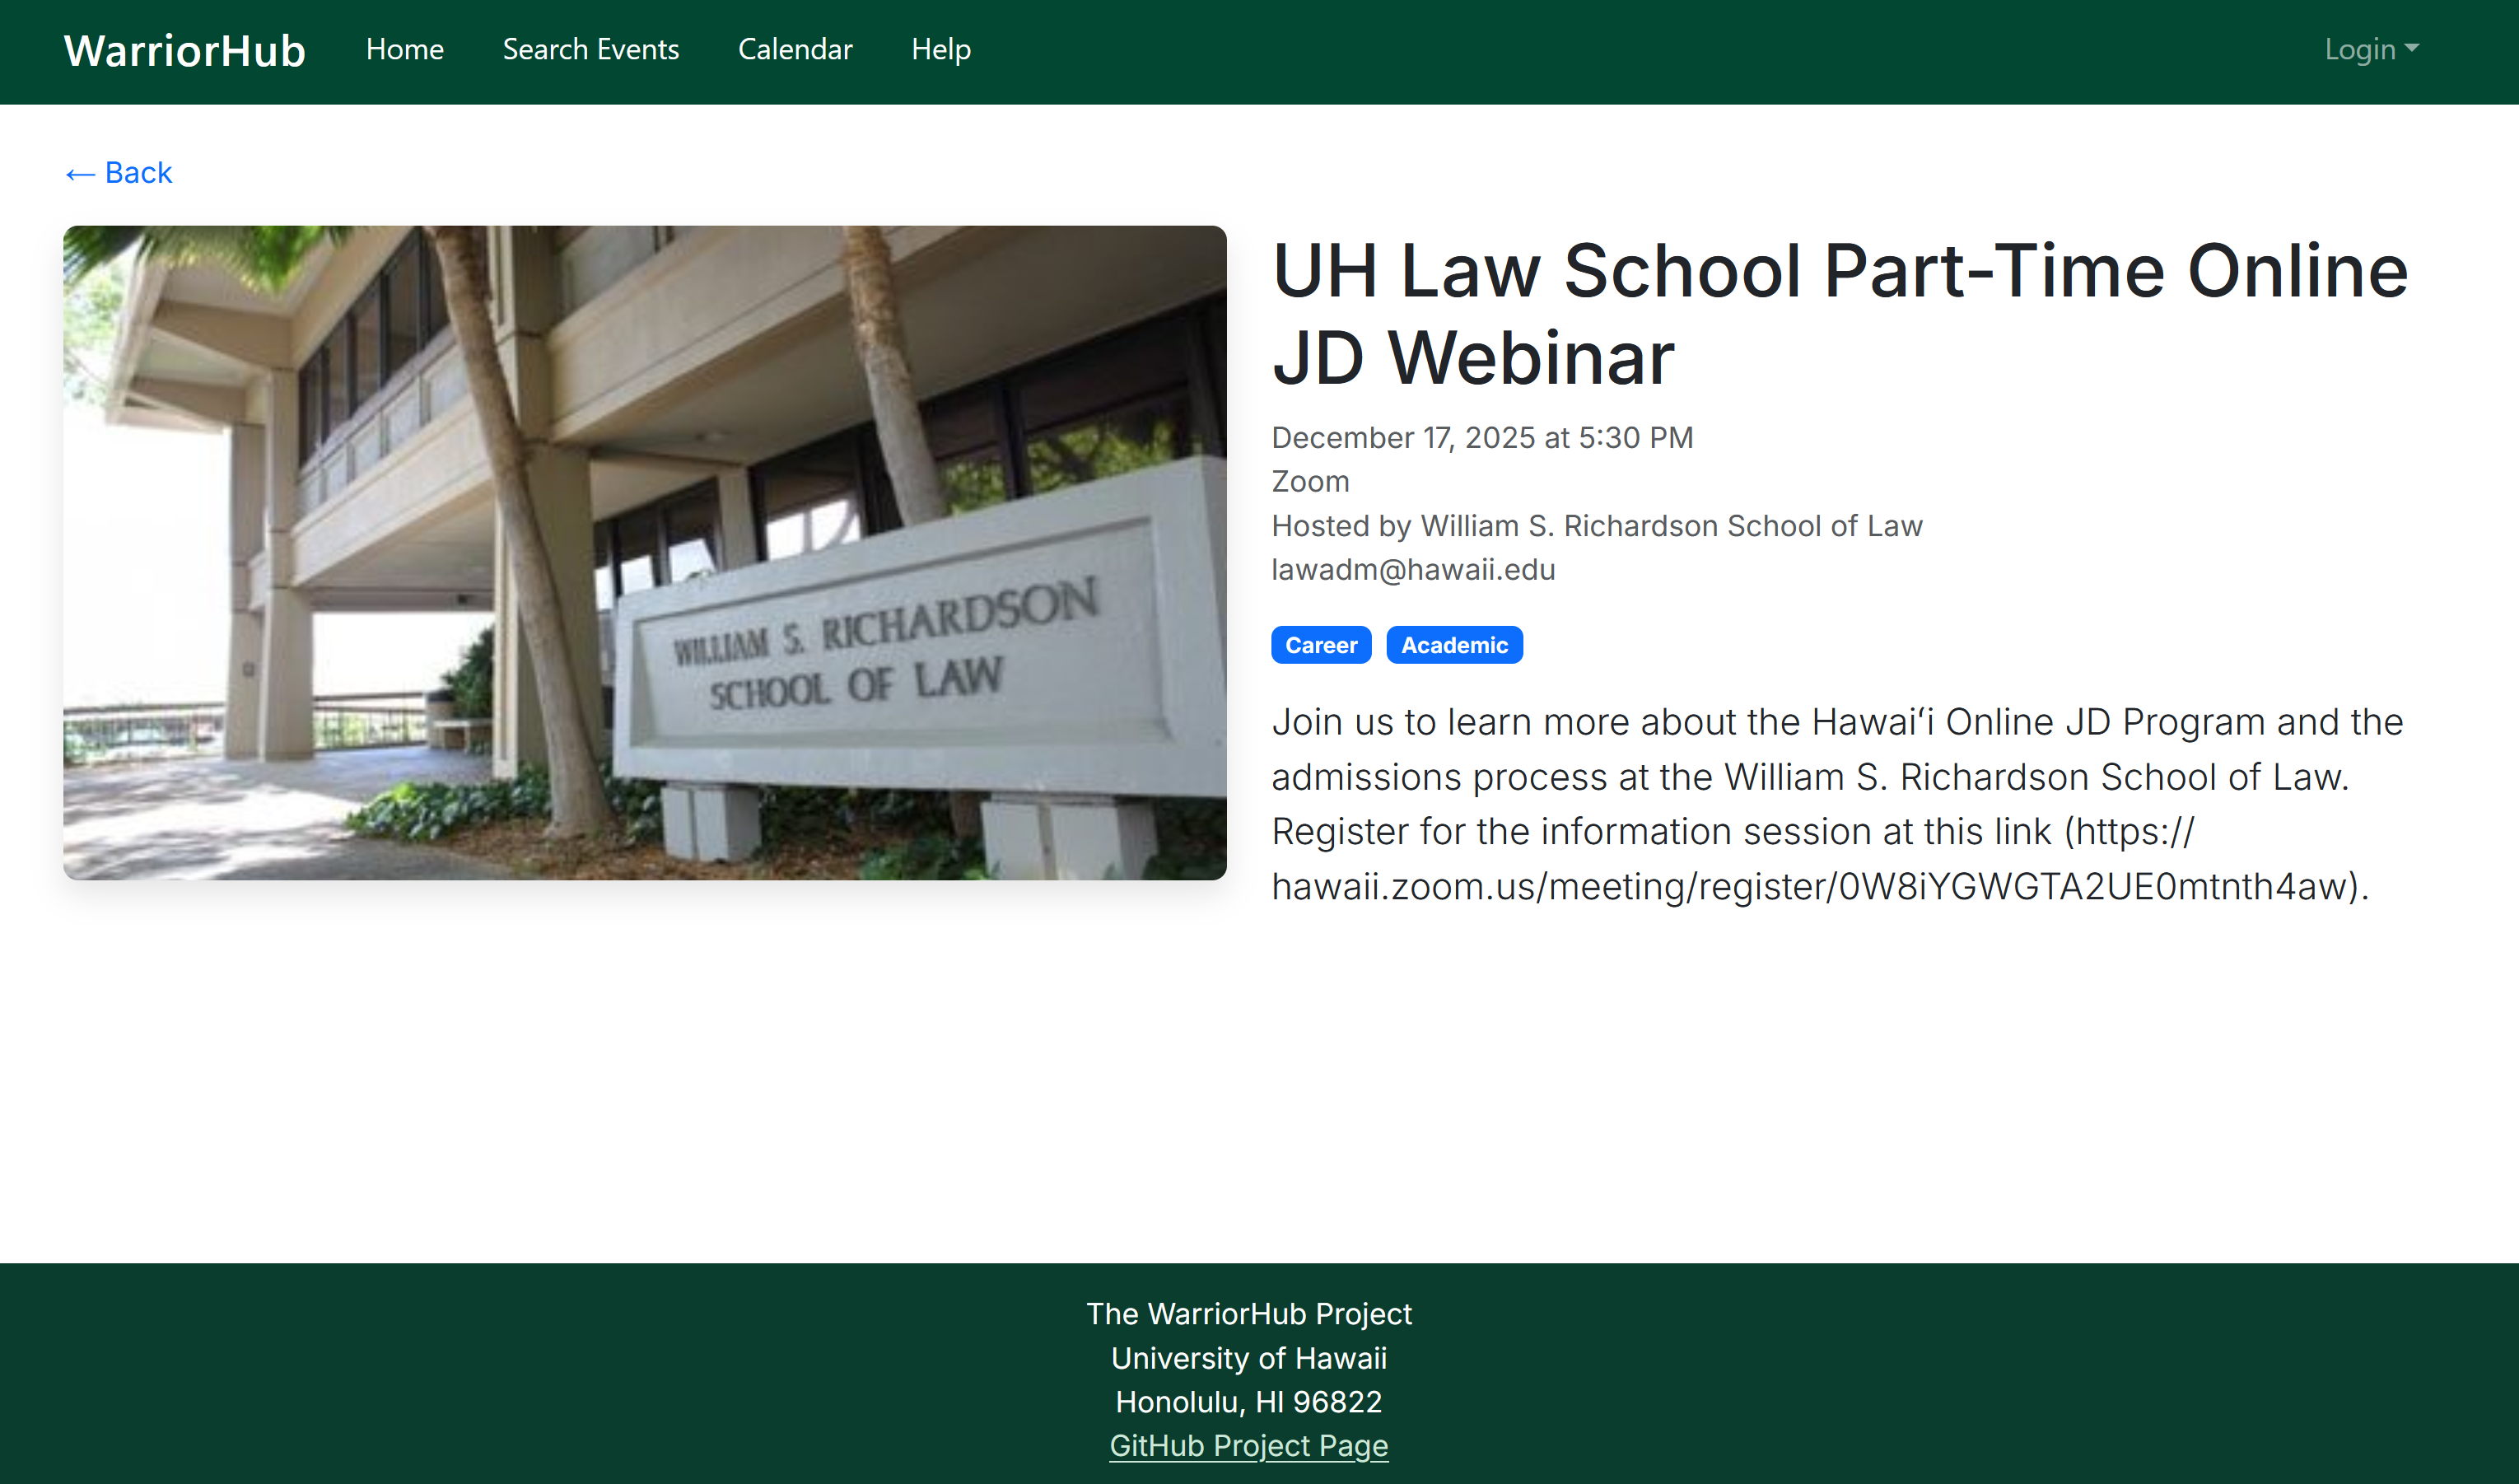Image resolution: width=2519 pixels, height=1484 pixels.
Task: Switch to the Calendar view
Action: pos(795,49)
